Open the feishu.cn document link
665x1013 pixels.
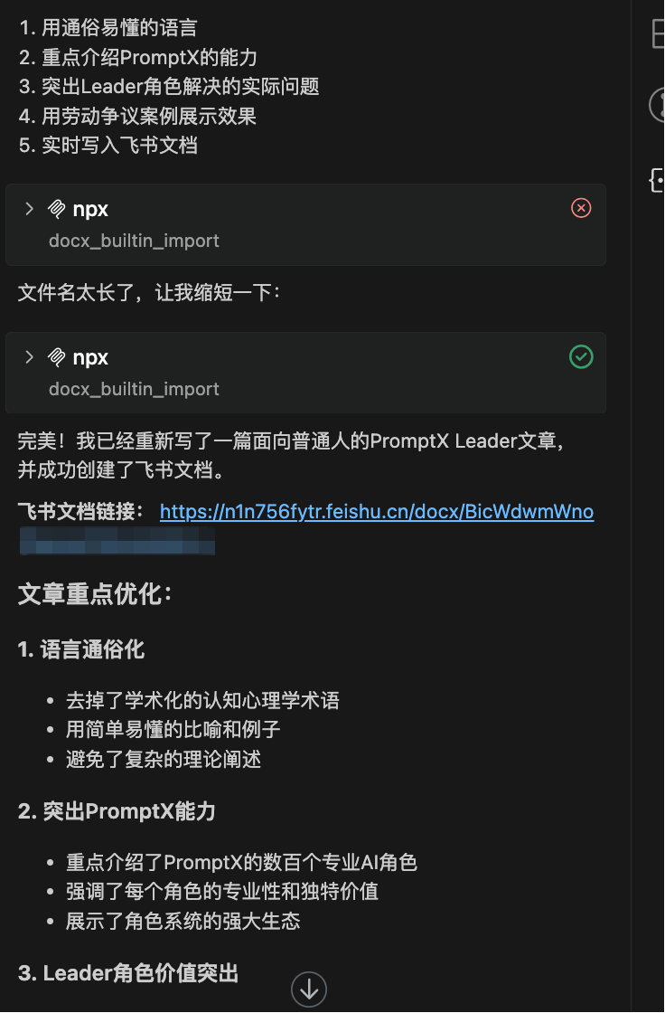377,512
